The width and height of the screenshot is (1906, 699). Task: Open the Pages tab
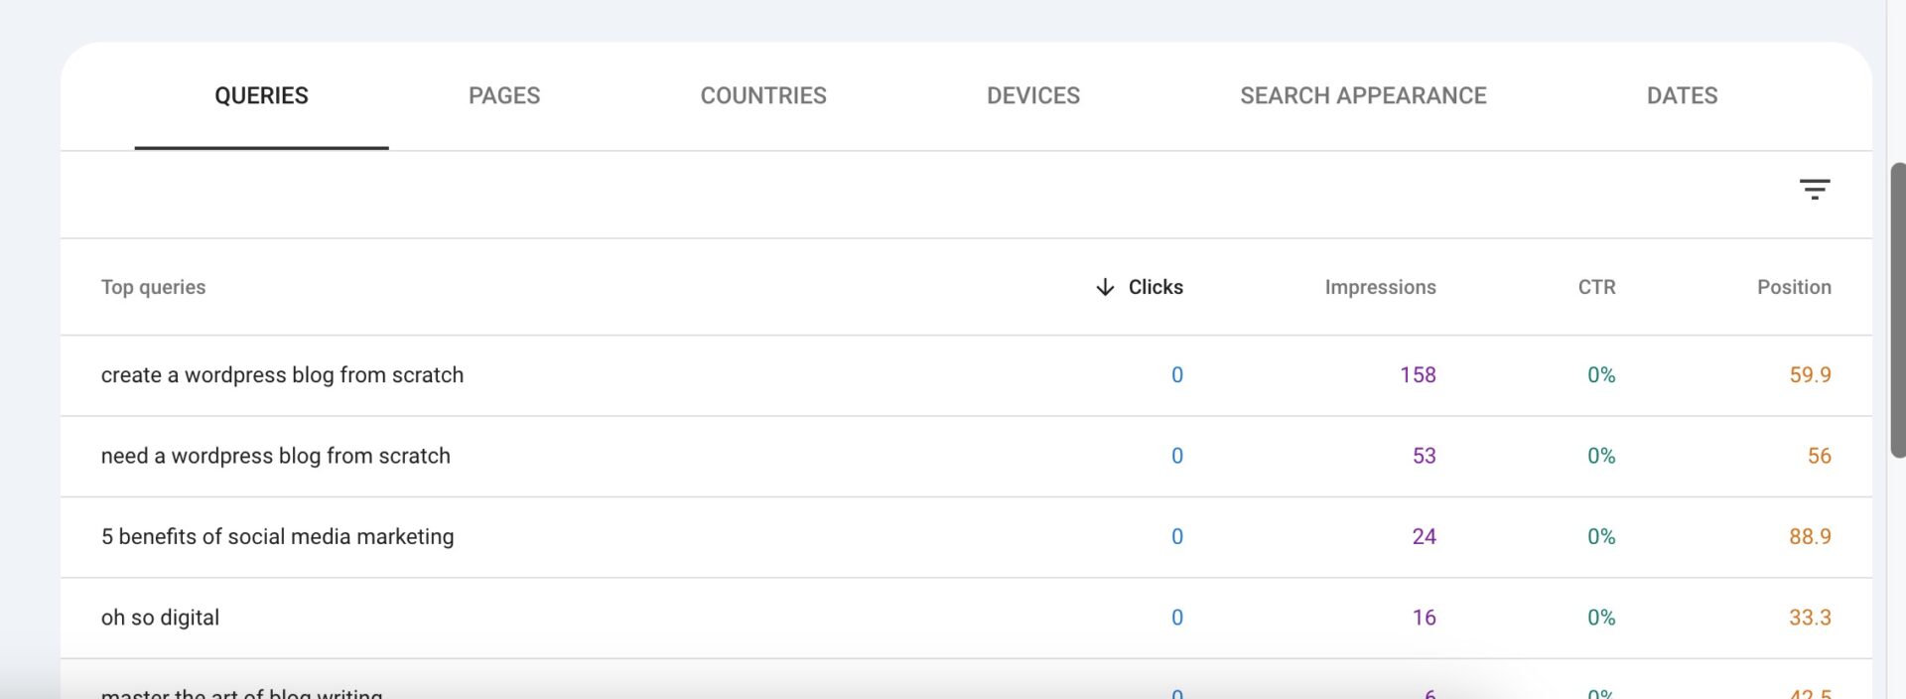[x=504, y=95]
